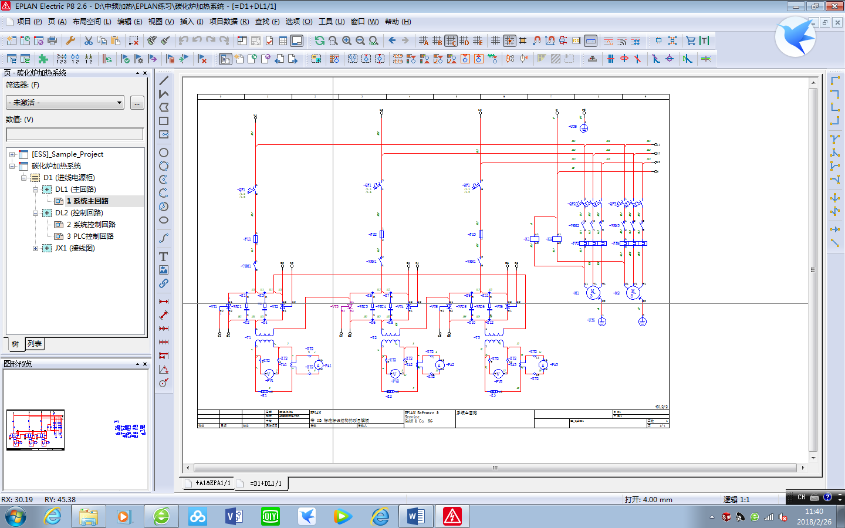Click the horizontal scrollbar under the drawing
Viewport: 845px width, 528px height.
pyautogui.click(x=495, y=468)
